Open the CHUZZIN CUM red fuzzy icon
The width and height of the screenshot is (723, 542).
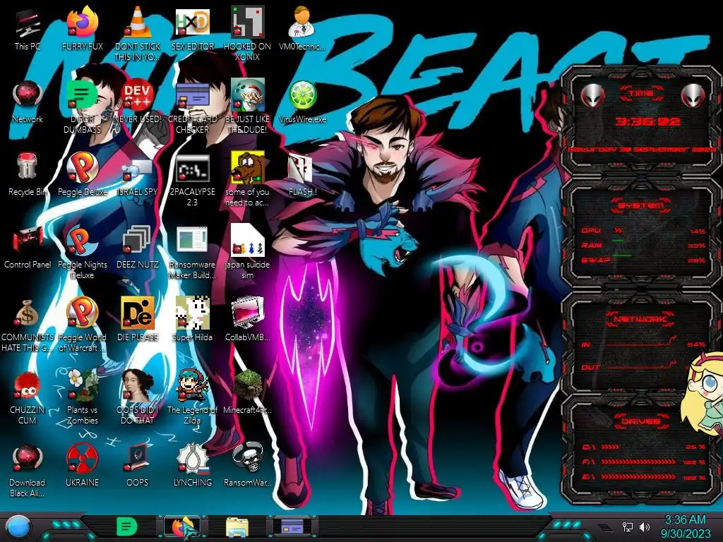[x=28, y=398]
